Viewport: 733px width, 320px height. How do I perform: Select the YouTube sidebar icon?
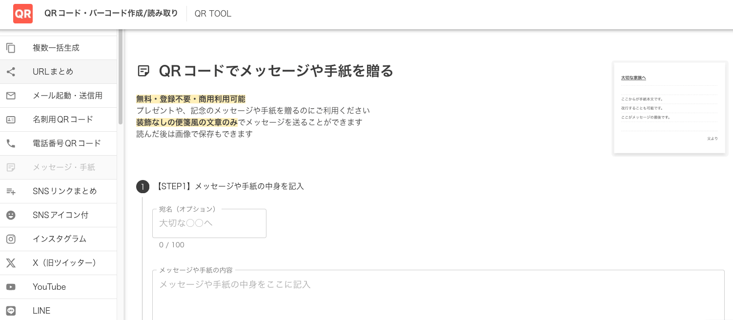pyautogui.click(x=11, y=287)
